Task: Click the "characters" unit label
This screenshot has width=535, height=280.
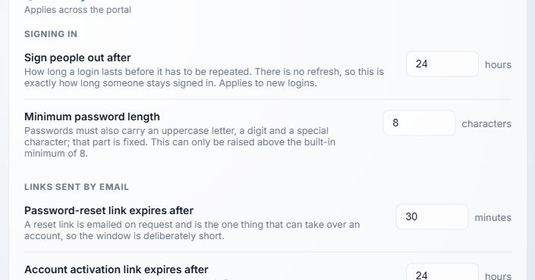Action: (486, 124)
